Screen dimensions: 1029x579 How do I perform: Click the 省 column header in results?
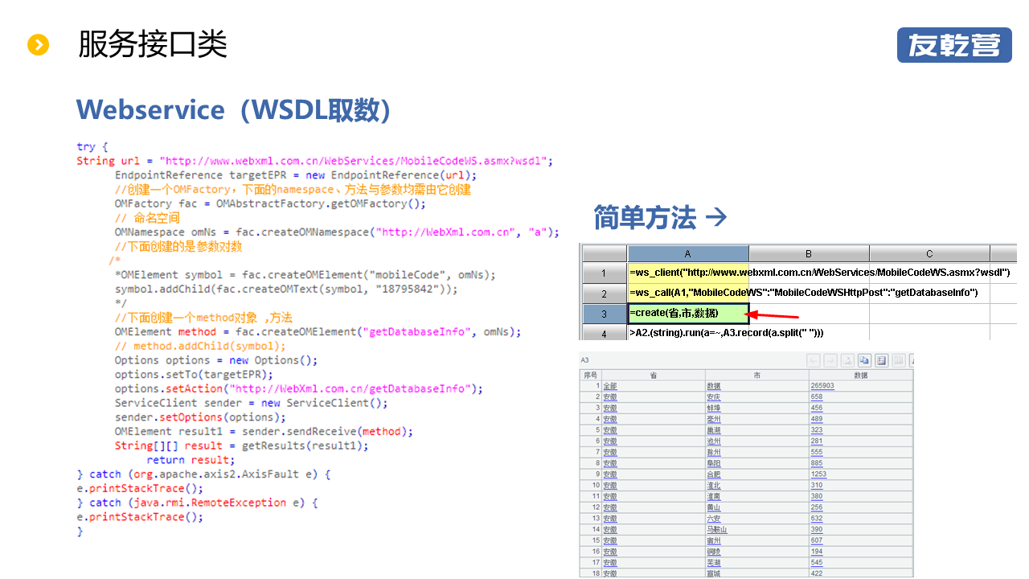654,375
